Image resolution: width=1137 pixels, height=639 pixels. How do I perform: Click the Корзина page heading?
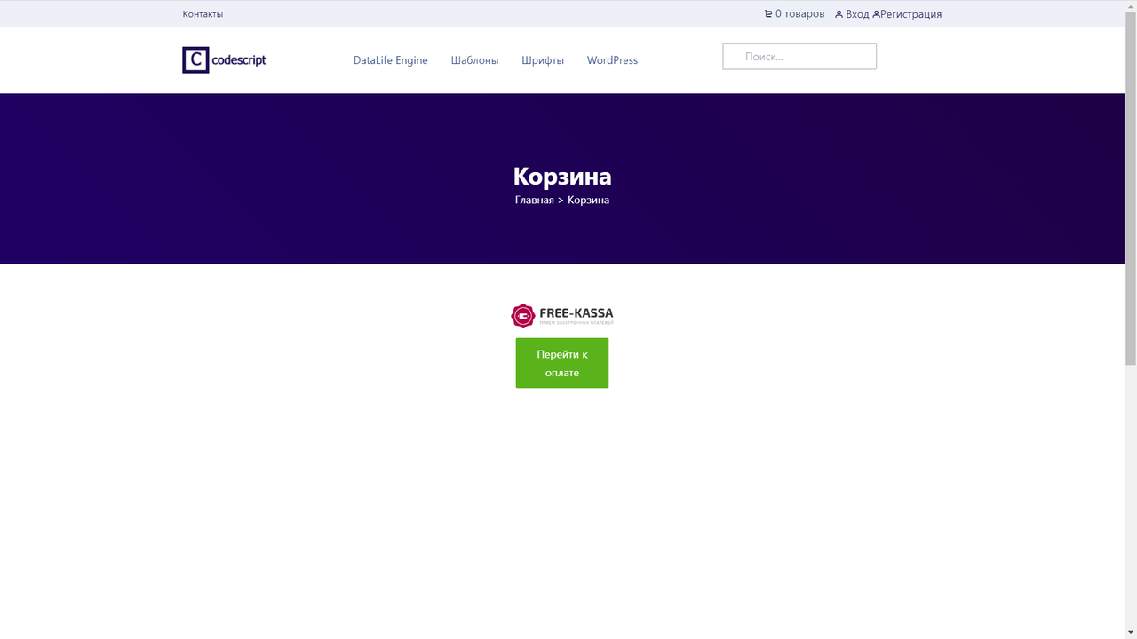point(562,175)
